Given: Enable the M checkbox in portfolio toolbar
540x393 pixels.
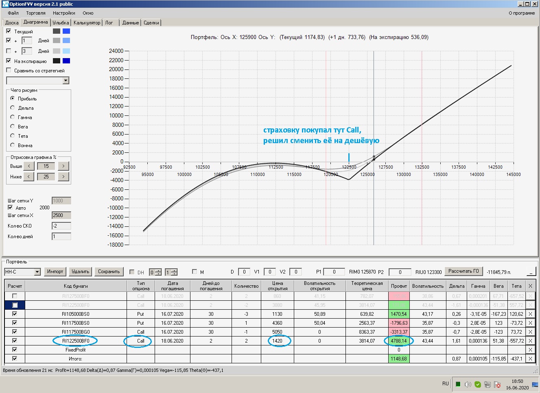Looking at the screenshot, I should 194,271.
